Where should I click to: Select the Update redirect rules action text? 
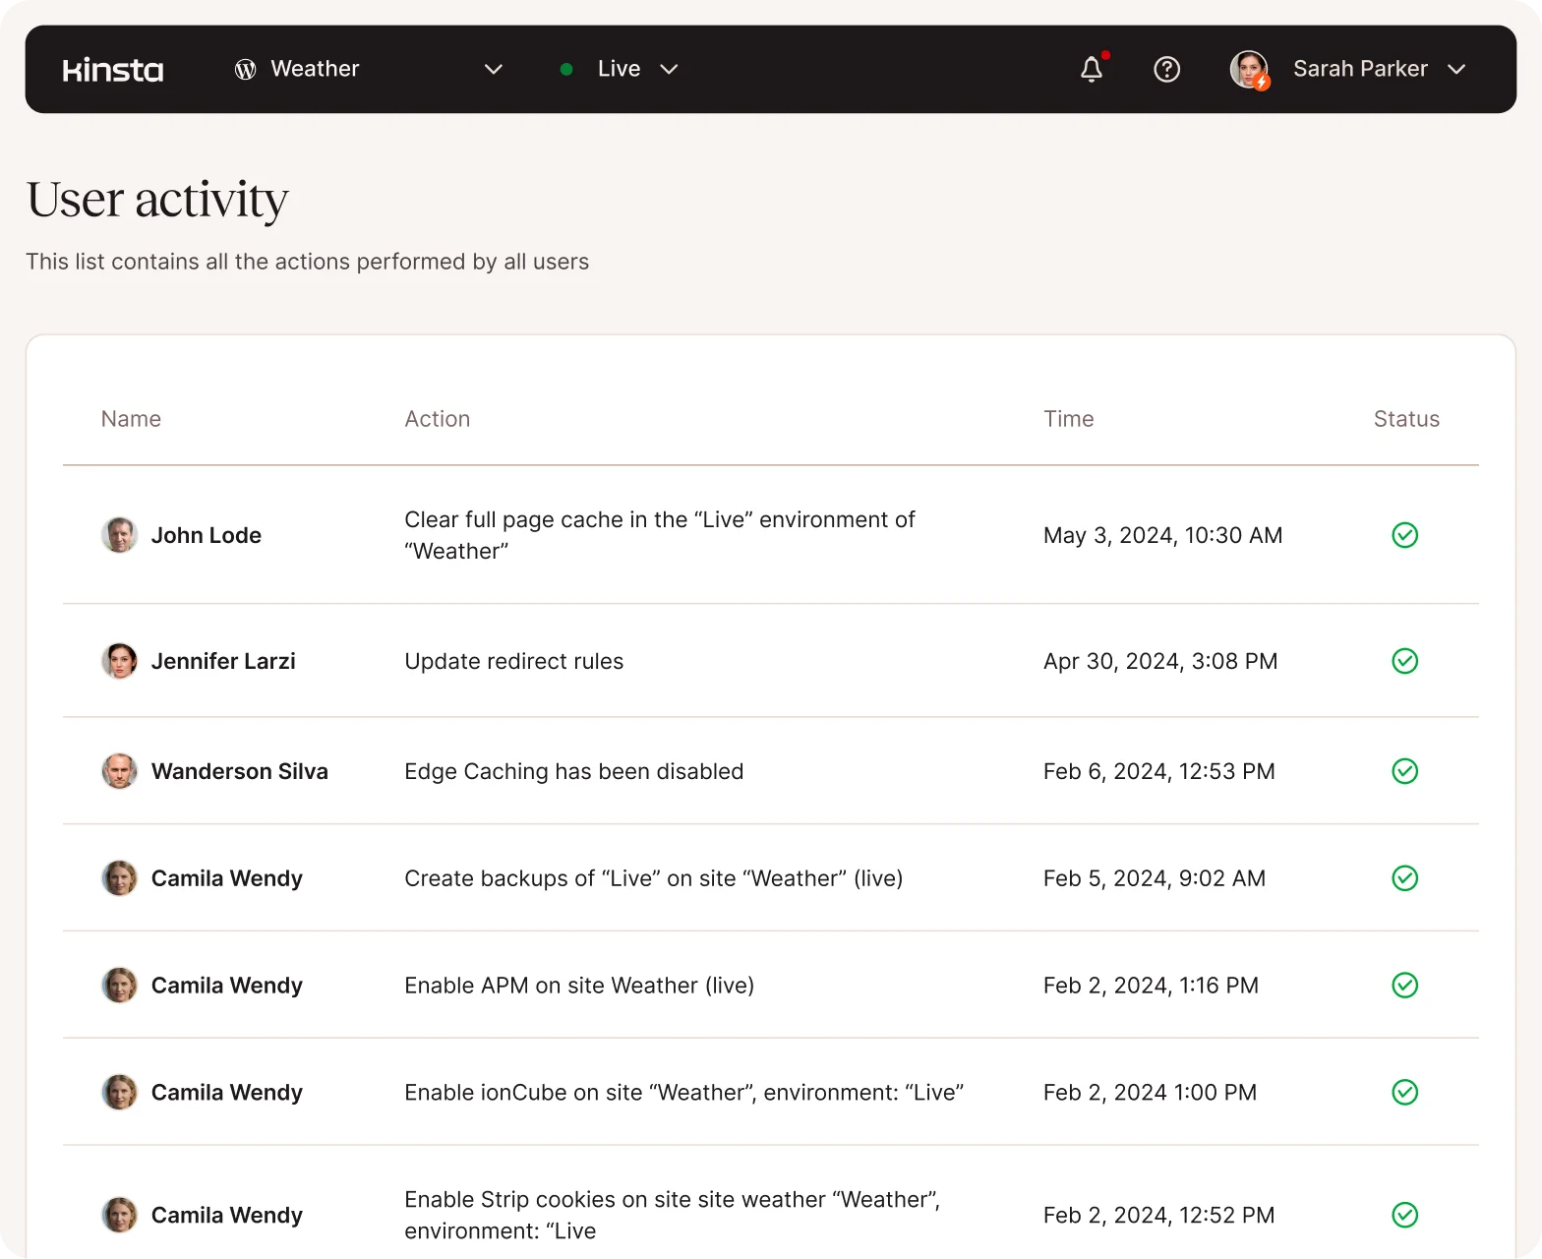(513, 661)
